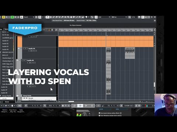Open the Touch automation mode dropdown
This screenshot has width=177, height=132.
pos(29,17)
